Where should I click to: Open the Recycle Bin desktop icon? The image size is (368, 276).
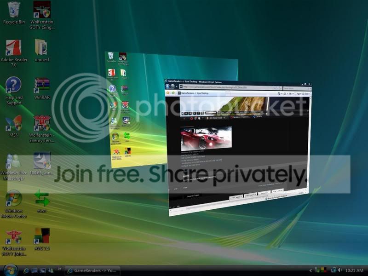coord(14,13)
